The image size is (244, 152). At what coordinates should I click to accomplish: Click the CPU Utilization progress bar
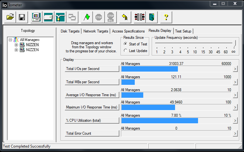[x=176, y=120]
